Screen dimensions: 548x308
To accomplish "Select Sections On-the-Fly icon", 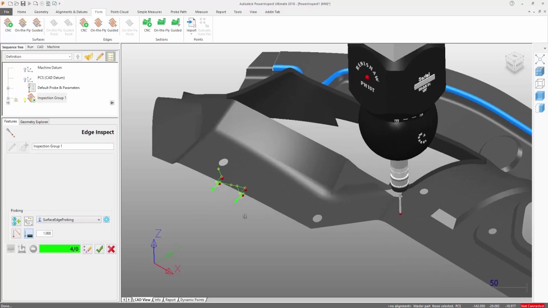I will [x=161, y=25].
